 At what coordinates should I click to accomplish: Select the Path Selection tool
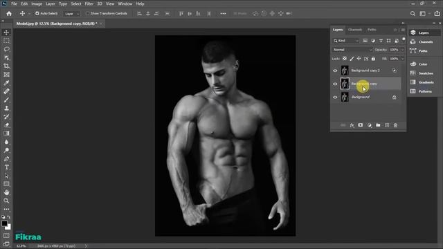pyautogui.click(x=6, y=176)
